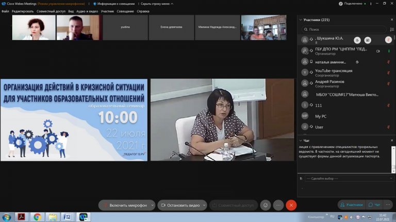396x222 pixels.
Task: Click muted mic on User row
Action: pos(388,127)
